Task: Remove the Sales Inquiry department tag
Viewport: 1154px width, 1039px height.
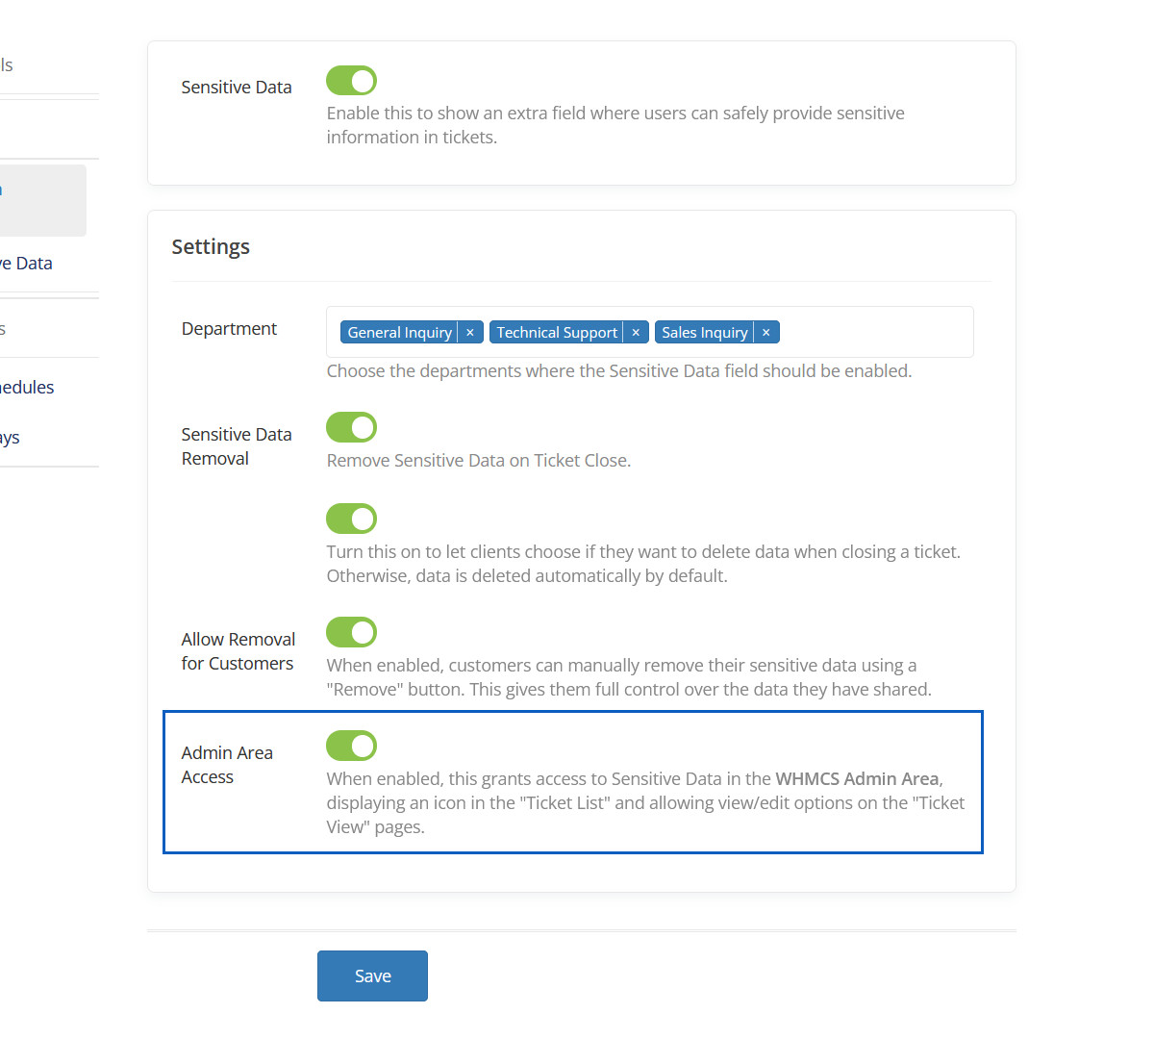Action: pyautogui.click(x=766, y=333)
